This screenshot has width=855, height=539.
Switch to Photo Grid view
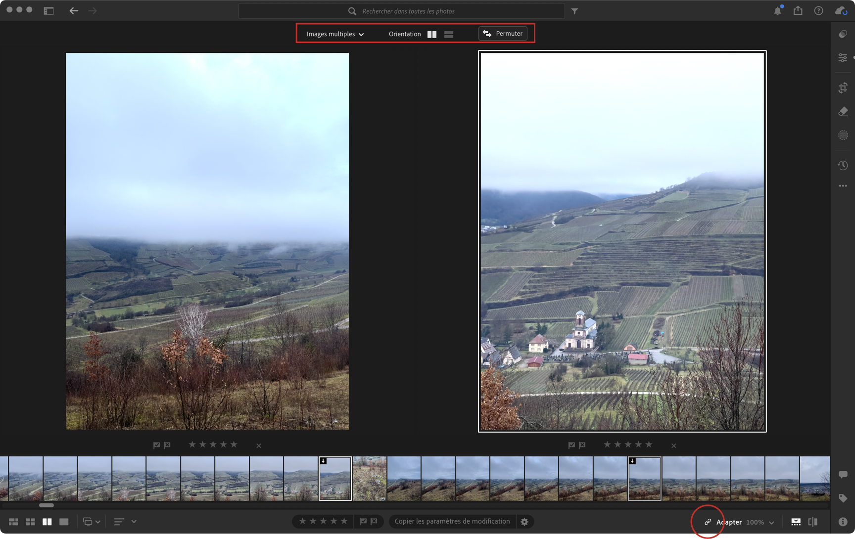[x=13, y=522]
